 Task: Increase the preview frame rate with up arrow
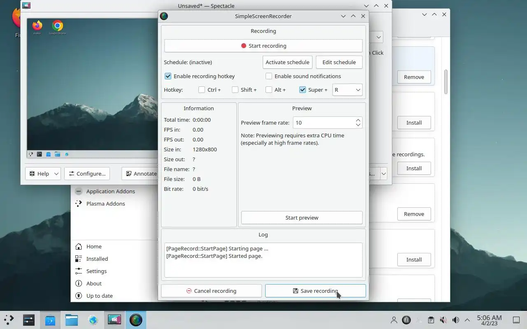click(358, 120)
